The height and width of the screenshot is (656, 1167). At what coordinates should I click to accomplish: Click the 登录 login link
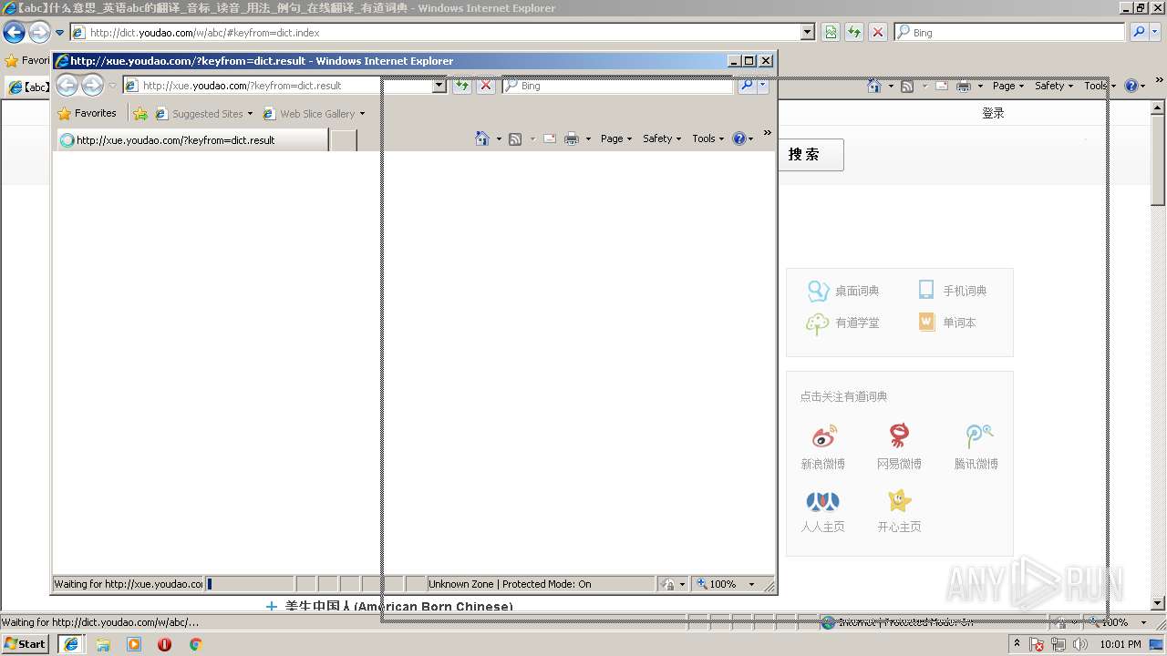[993, 113]
